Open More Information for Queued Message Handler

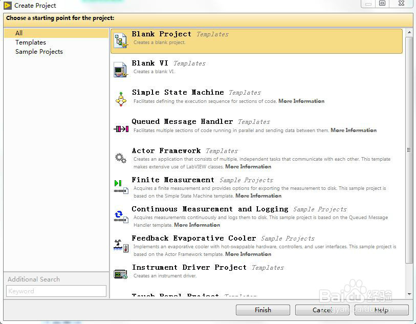coord(354,131)
